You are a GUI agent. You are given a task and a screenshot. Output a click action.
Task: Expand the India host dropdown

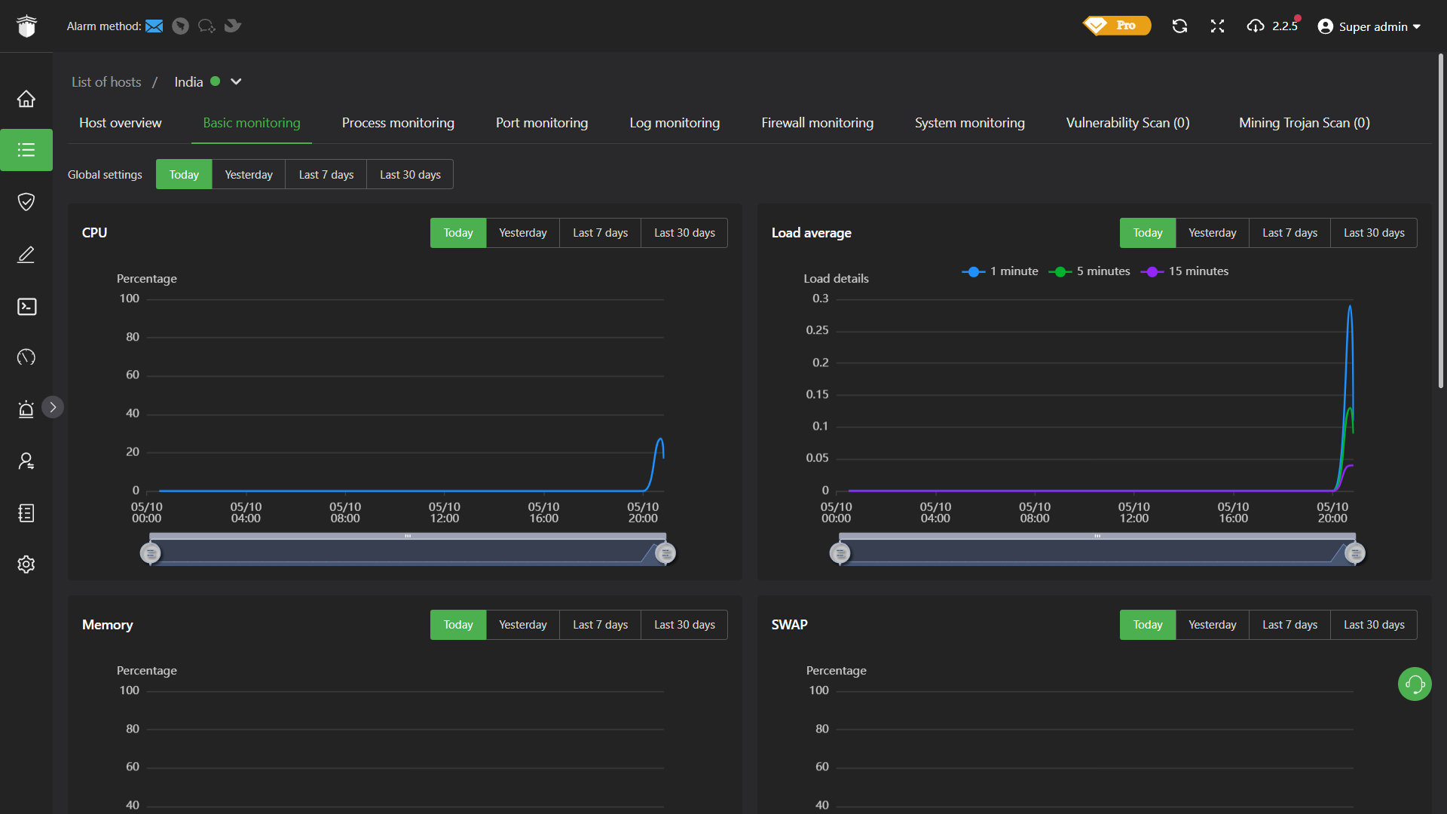[236, 82]
